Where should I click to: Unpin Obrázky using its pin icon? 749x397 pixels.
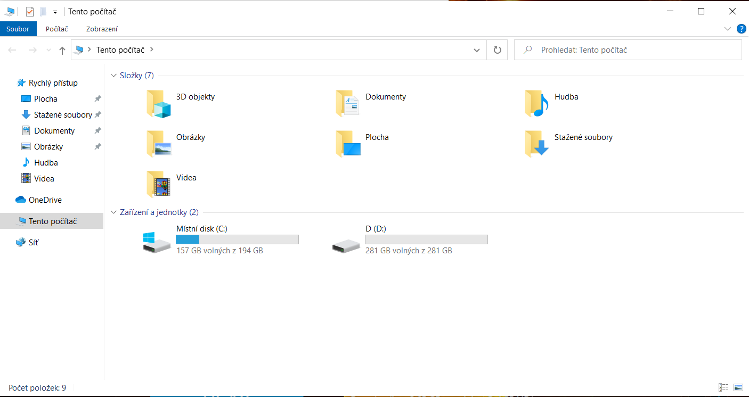point(97,147)
